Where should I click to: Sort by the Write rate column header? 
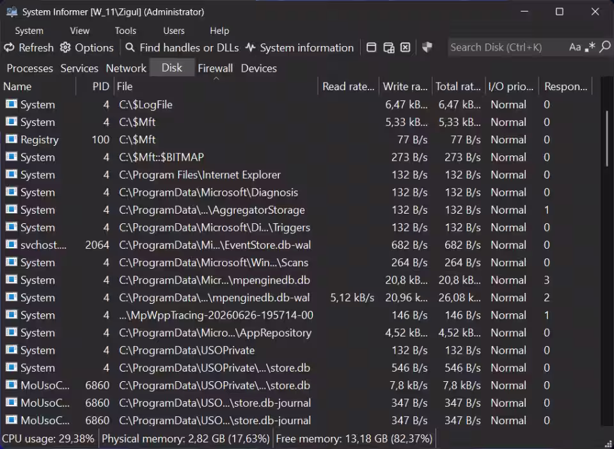405,86
